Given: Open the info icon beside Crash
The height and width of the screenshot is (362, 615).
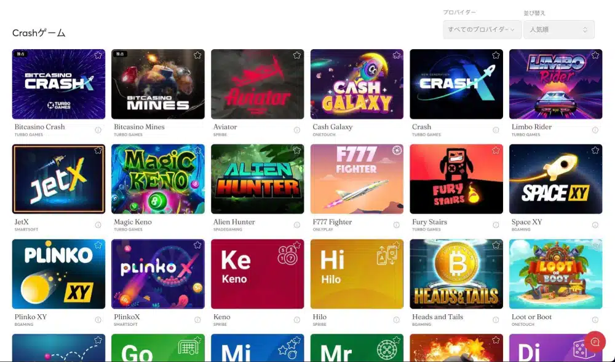Looking at the screenshot, I should pos(496,130).
